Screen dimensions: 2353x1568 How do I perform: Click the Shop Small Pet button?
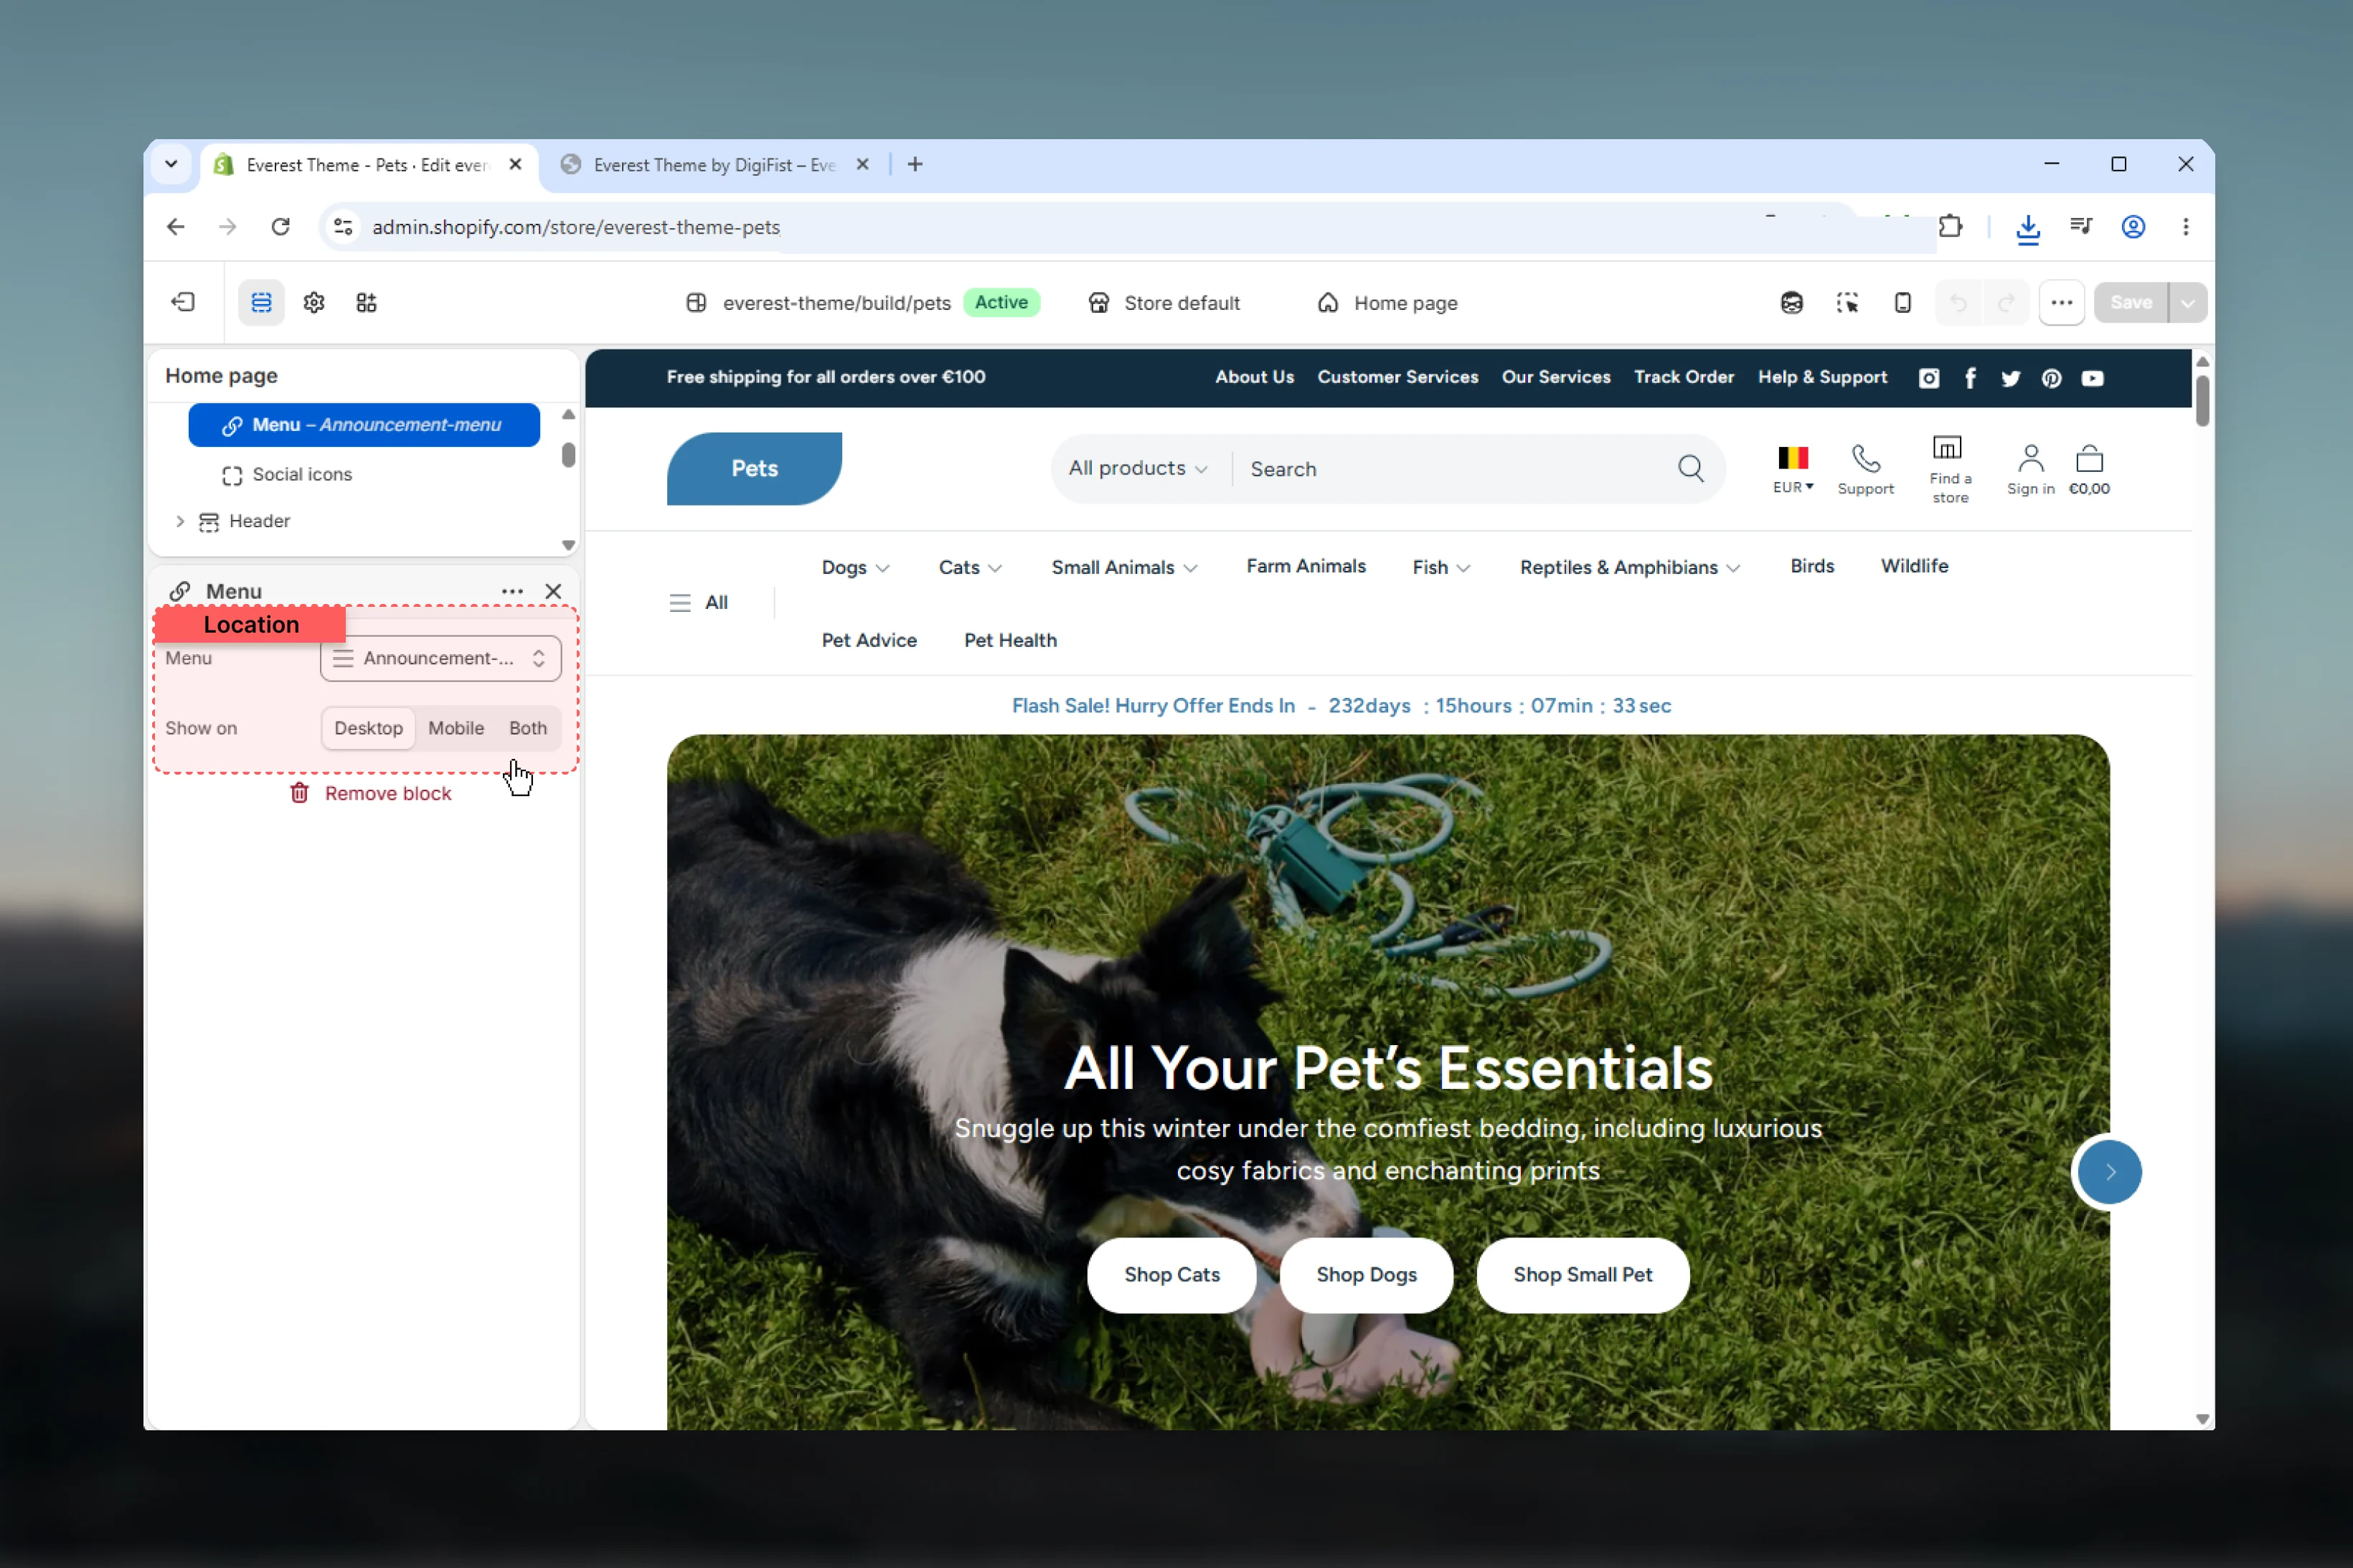pyautogui.click(x=1582, y=1274)
